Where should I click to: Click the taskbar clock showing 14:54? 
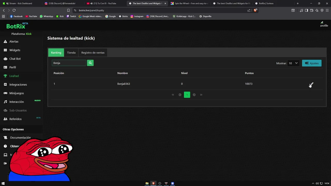click(x=327, y=183)
